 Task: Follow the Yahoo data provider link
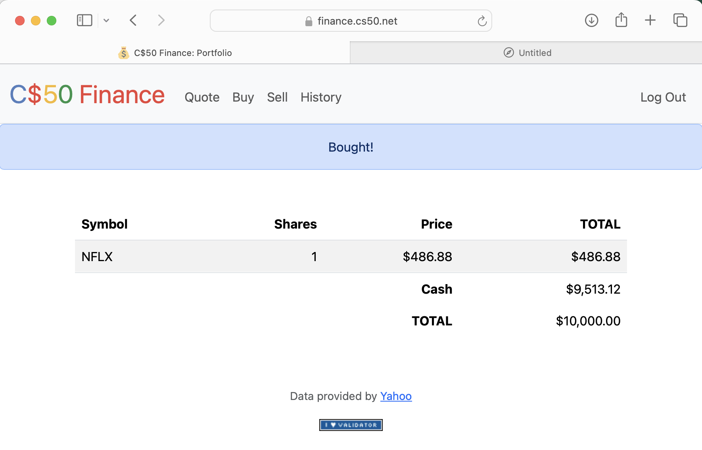(x=396, y=396)
